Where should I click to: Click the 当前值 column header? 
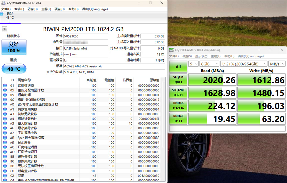click(x=92, y=80)
